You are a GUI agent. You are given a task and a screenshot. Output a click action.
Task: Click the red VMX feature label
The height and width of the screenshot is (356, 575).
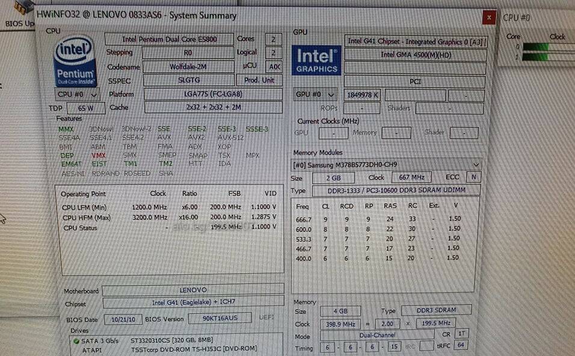click(x=99, y=156)
